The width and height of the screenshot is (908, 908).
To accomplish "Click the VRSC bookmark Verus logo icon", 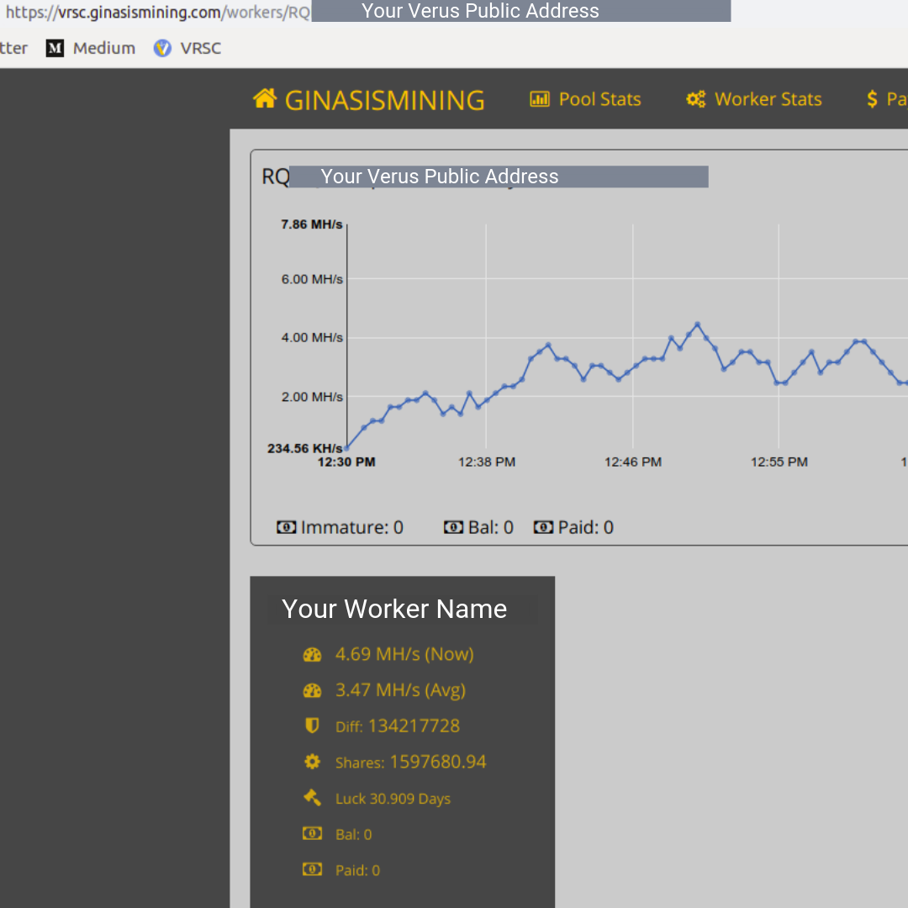I will 162,48.
